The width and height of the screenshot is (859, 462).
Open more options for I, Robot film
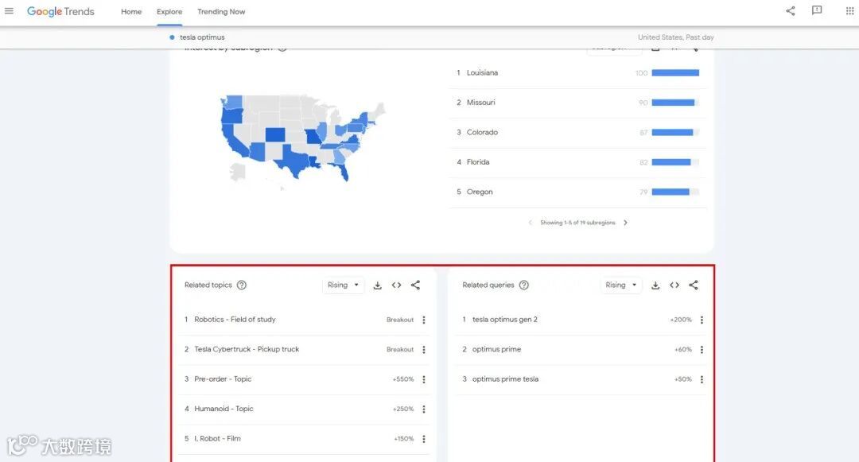[423, 439]
